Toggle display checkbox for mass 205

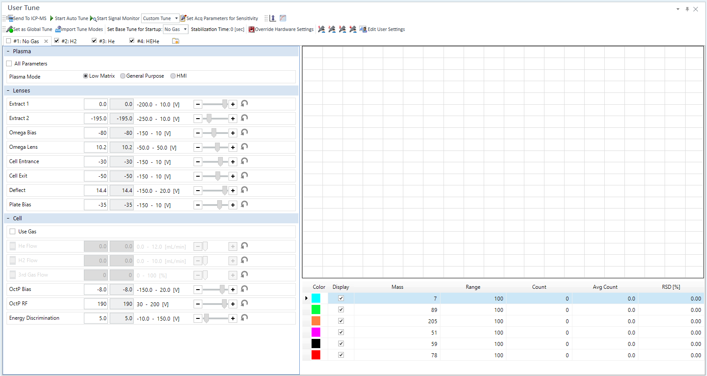coord(341,321)
